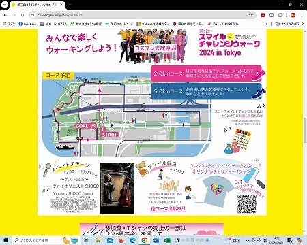Click the page's vertical scrollbar thumb
307x245 pixels.
tap(305, 131)
